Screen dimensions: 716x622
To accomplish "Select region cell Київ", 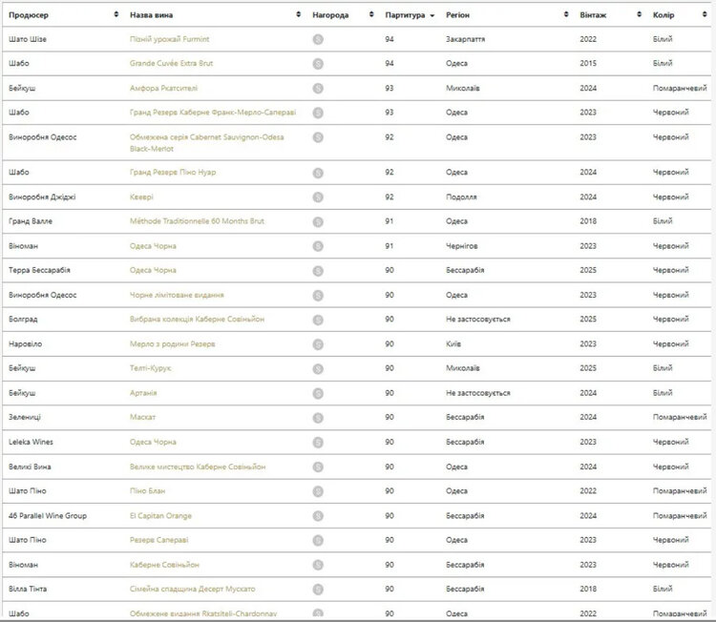I will (x=453, y=344).
